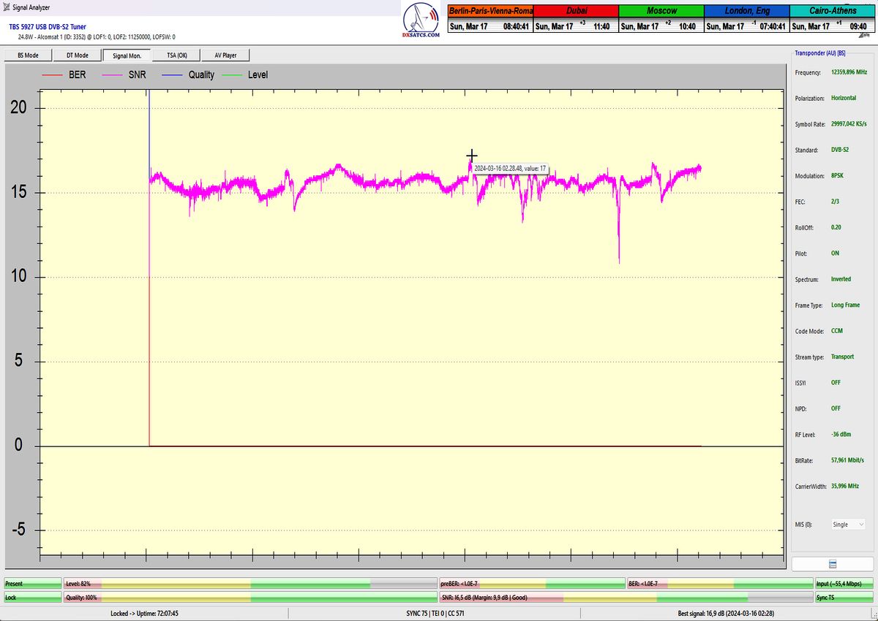Screen dimensions: 878x621
Task: Click the Level green legend line
Action: [233, 75]
